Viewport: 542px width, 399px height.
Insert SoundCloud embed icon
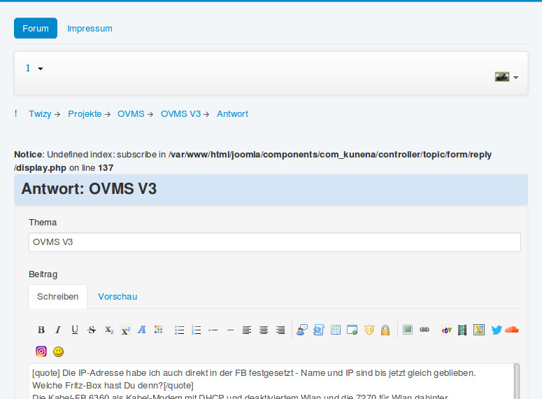point(512,330)
